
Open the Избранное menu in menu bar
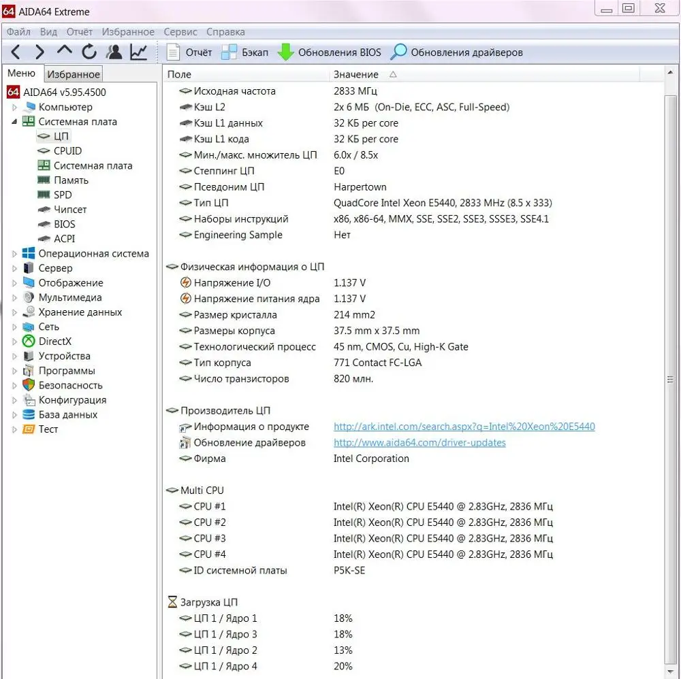pos(128,32)
